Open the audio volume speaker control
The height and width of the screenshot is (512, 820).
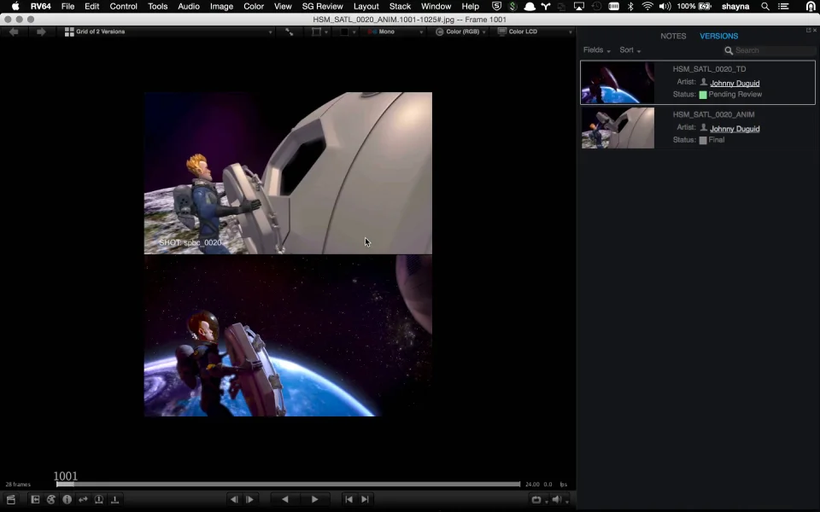tap(558, 499)
